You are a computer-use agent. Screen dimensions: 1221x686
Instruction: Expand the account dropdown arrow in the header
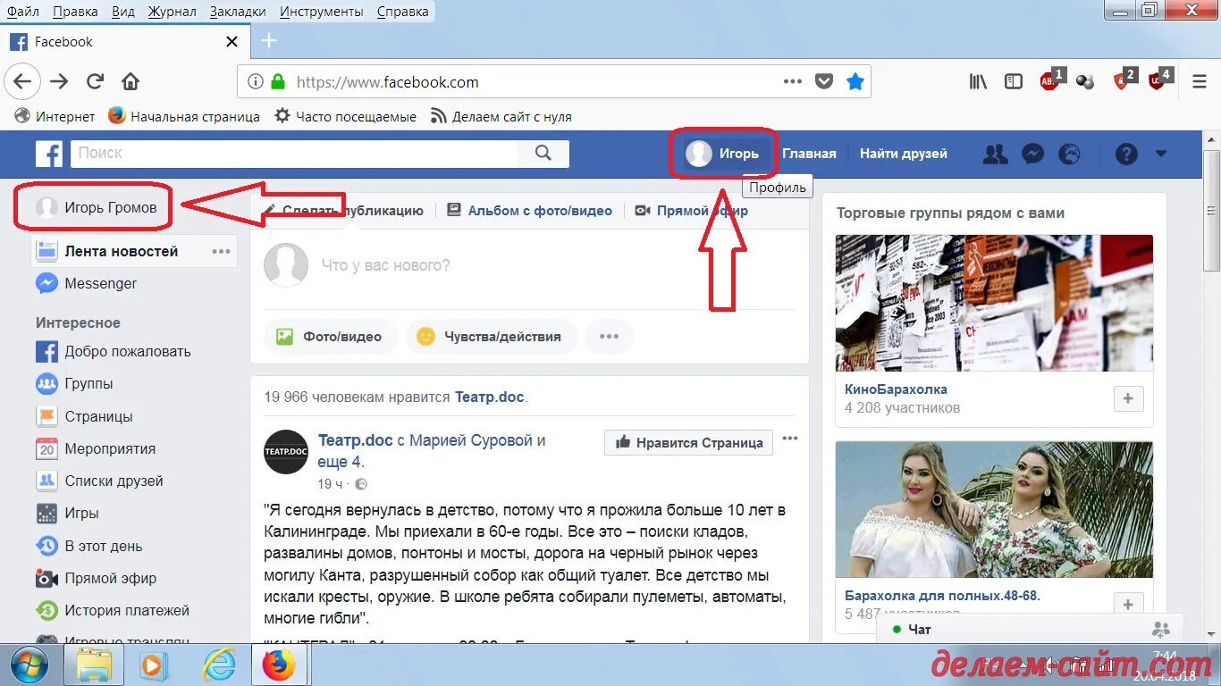[x=1161, y=154]
